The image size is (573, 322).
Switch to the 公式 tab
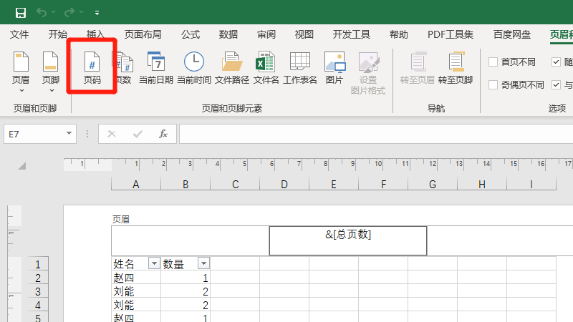191,34
